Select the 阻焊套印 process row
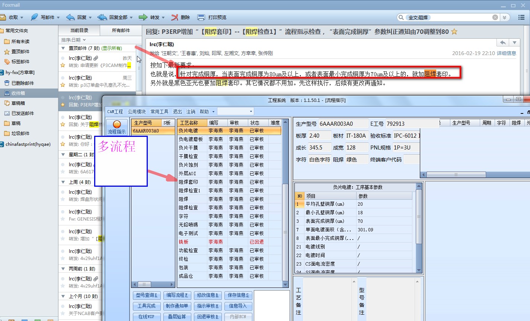530x321 pixels. coord(229,182)
